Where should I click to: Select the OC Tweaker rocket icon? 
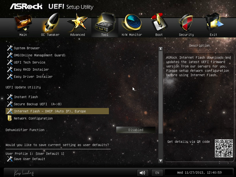51,22
